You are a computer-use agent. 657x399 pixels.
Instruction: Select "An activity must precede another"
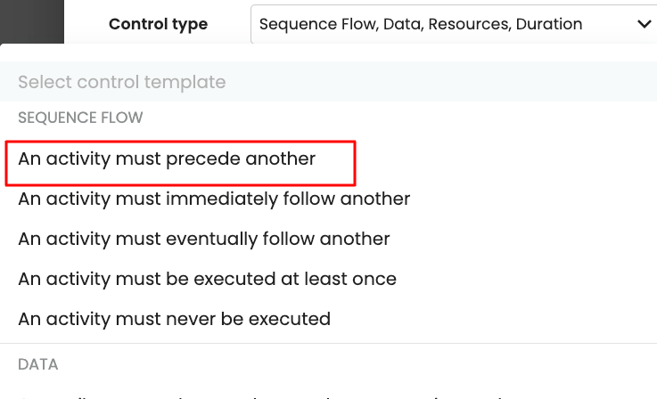pos(167,159)
